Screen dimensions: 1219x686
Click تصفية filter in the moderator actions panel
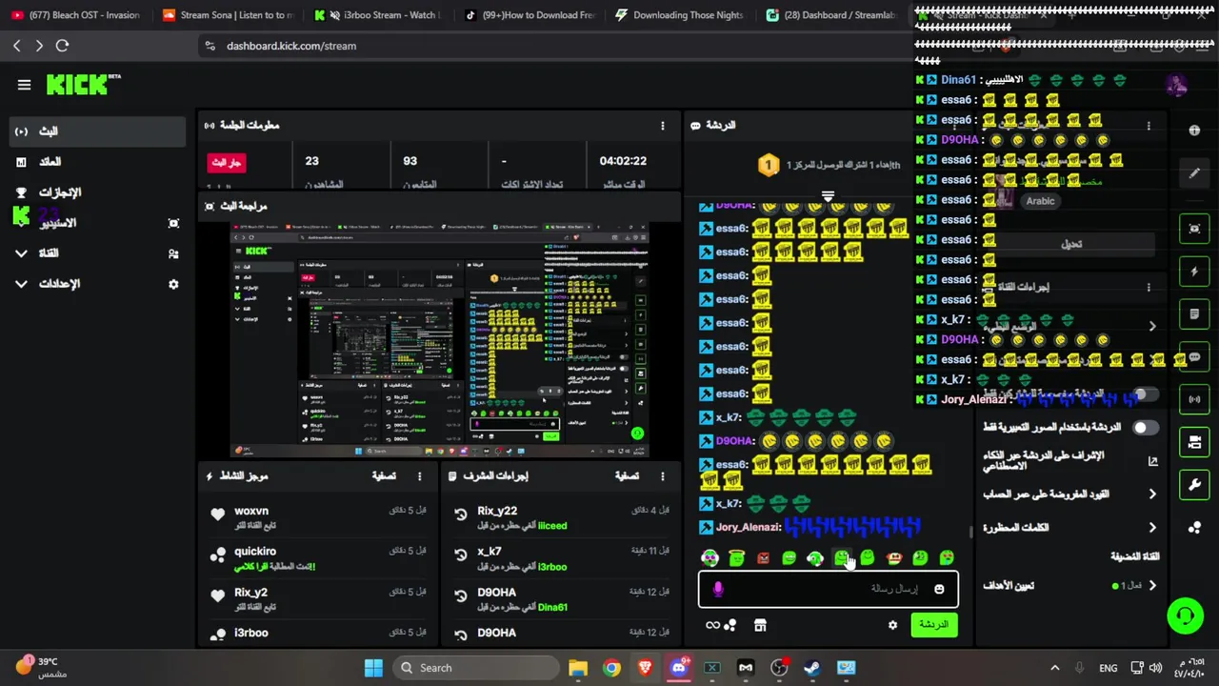click(x=627, y=475)
